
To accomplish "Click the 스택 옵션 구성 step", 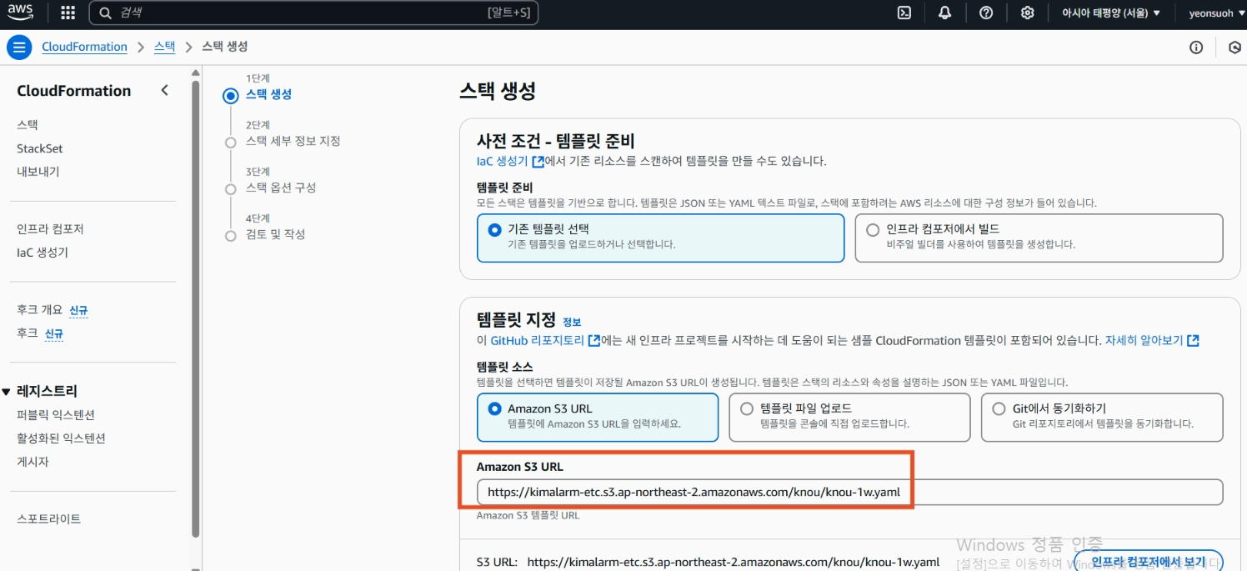I will point(281,188).
